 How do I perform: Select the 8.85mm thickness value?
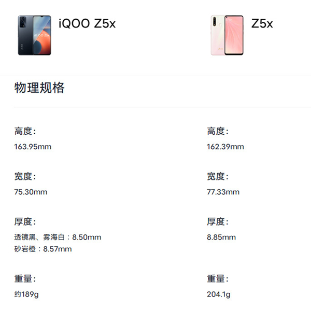coord(221,237)
